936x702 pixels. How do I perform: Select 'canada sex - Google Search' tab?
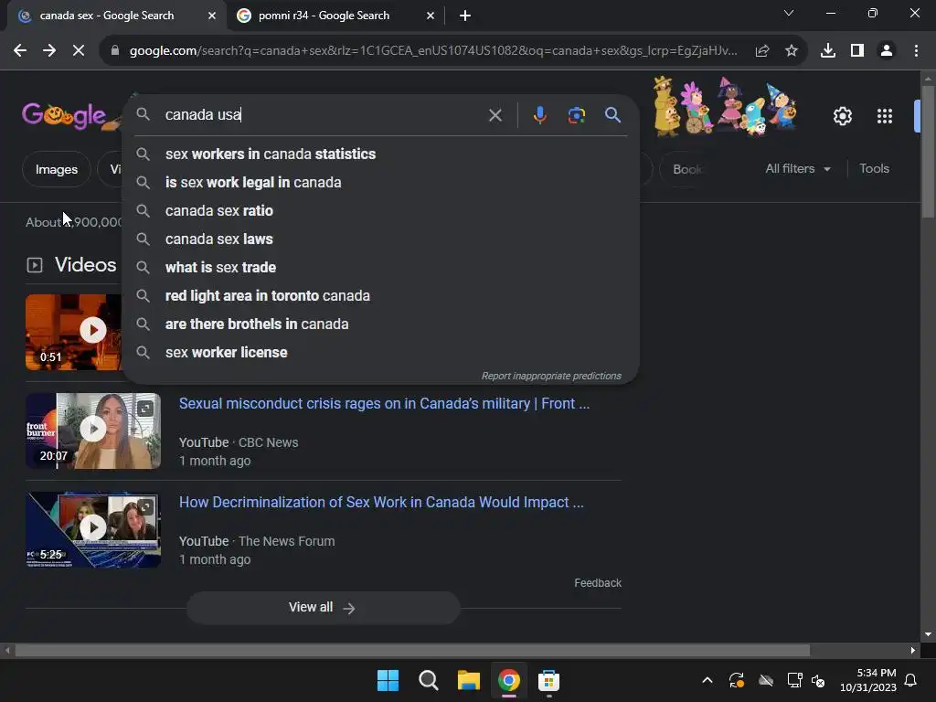(116, 16)
